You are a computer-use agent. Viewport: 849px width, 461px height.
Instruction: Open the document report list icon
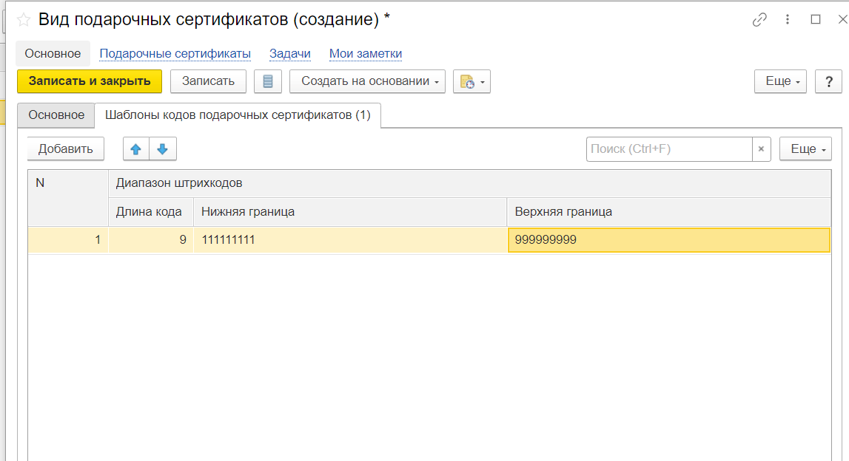(x=268, y=81)
